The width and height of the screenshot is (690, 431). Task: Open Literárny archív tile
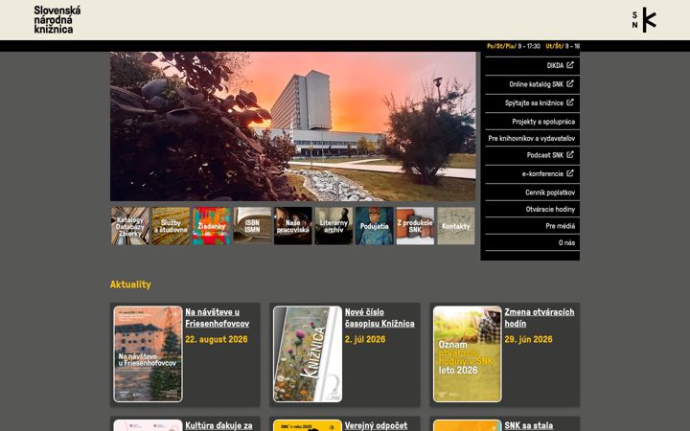click(x=333, y=226)
